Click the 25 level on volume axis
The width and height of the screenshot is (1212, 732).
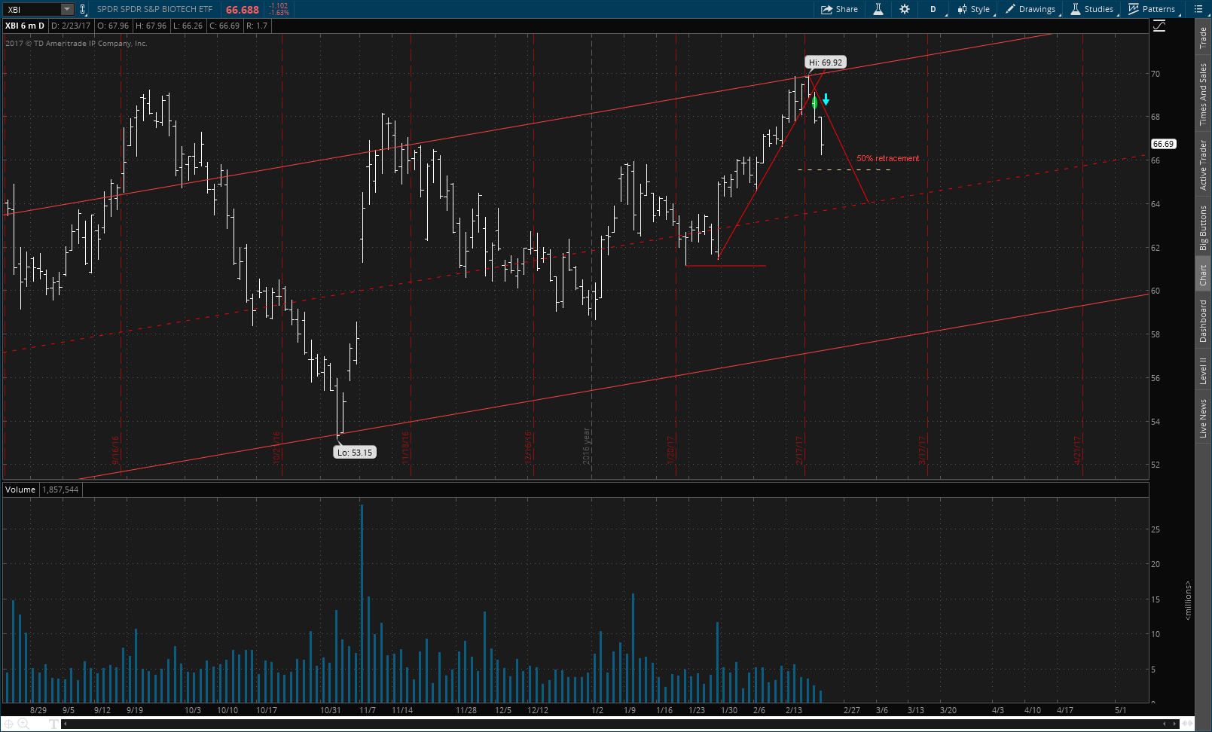[1156, 529]
